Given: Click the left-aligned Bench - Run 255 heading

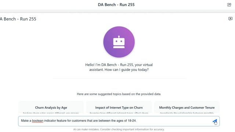Looking at the screenshot, I should point(18,19).
